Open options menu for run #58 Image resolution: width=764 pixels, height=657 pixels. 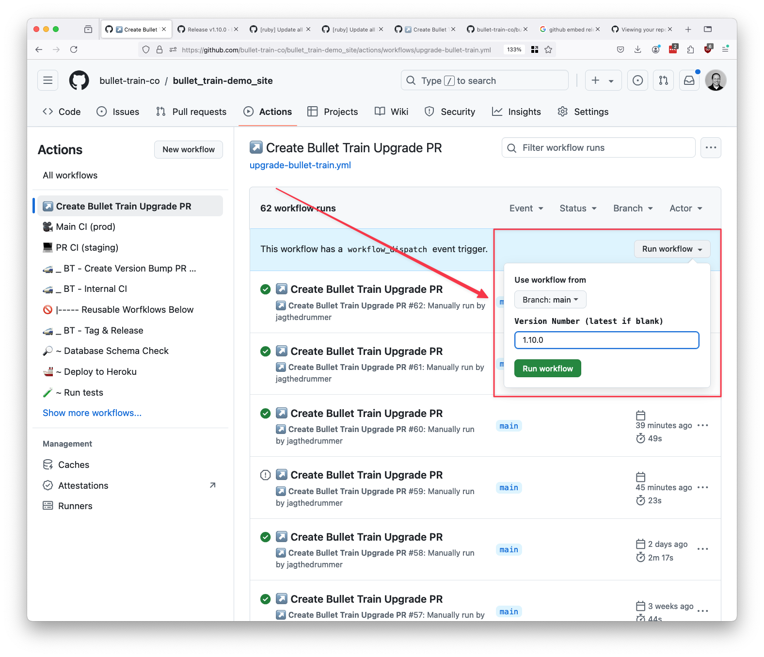click(703, 549)
